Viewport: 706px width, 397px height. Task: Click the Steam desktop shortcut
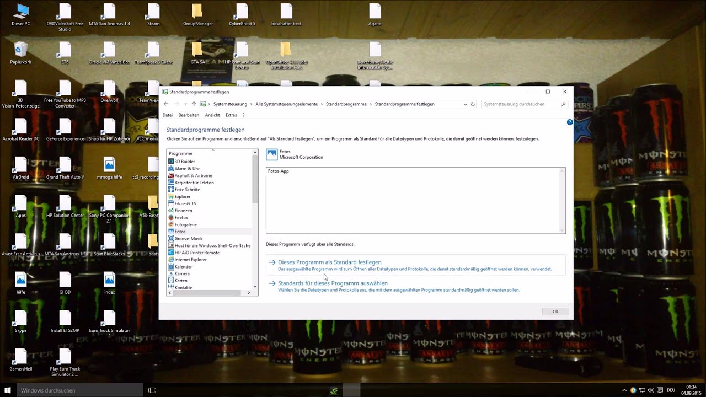coord(153,15)
